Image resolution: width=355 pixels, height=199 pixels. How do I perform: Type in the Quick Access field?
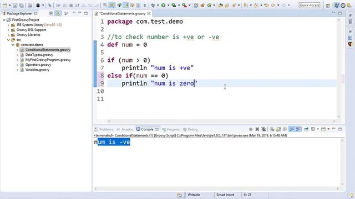pyautogui.click(x=310, y=5)
